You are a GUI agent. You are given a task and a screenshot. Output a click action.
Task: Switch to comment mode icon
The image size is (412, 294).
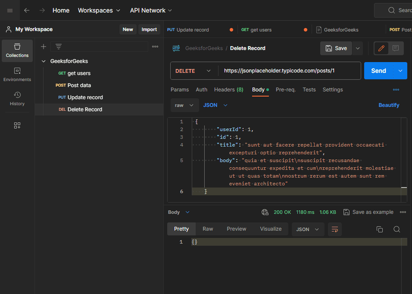point(395,48)
